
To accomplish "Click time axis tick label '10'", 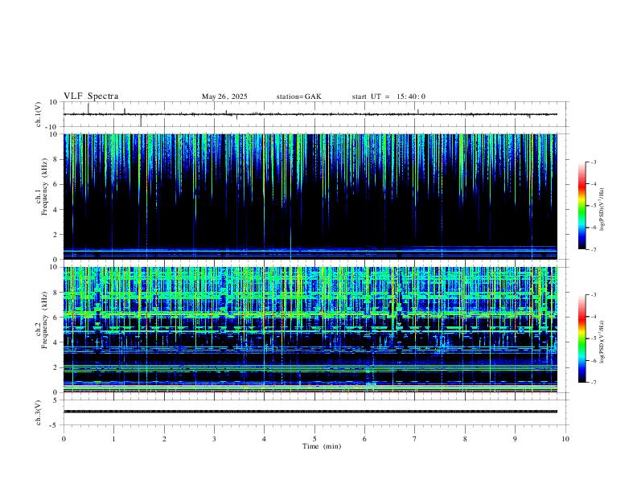I will pos(565,439).
